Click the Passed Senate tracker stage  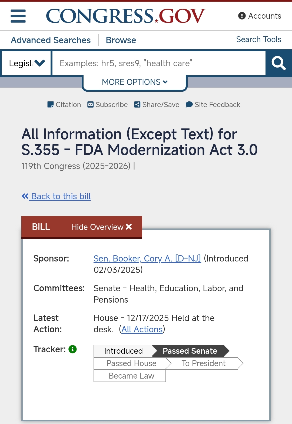click(190, 351)
